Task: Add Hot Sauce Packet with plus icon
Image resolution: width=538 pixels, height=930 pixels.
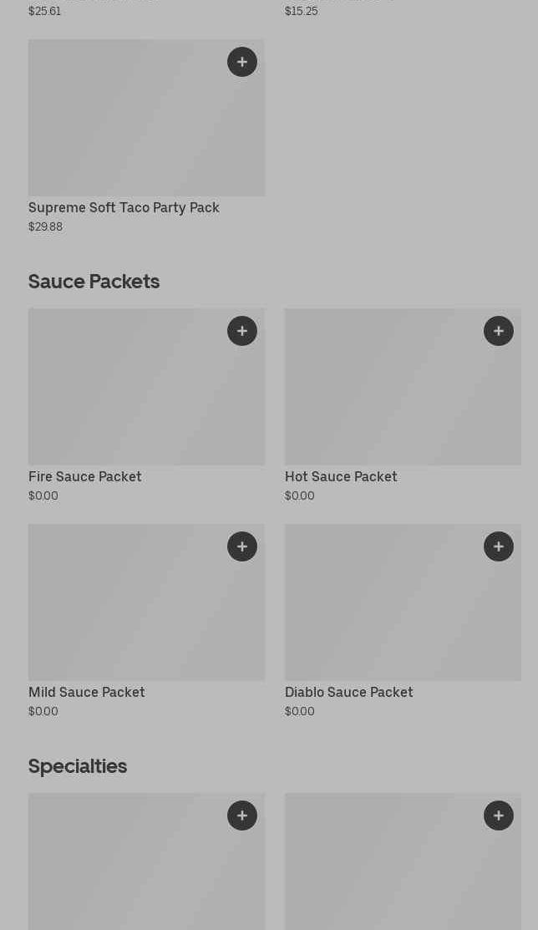Action: (x=499, y=331)
